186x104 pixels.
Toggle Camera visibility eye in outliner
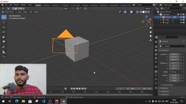[181, 17]
